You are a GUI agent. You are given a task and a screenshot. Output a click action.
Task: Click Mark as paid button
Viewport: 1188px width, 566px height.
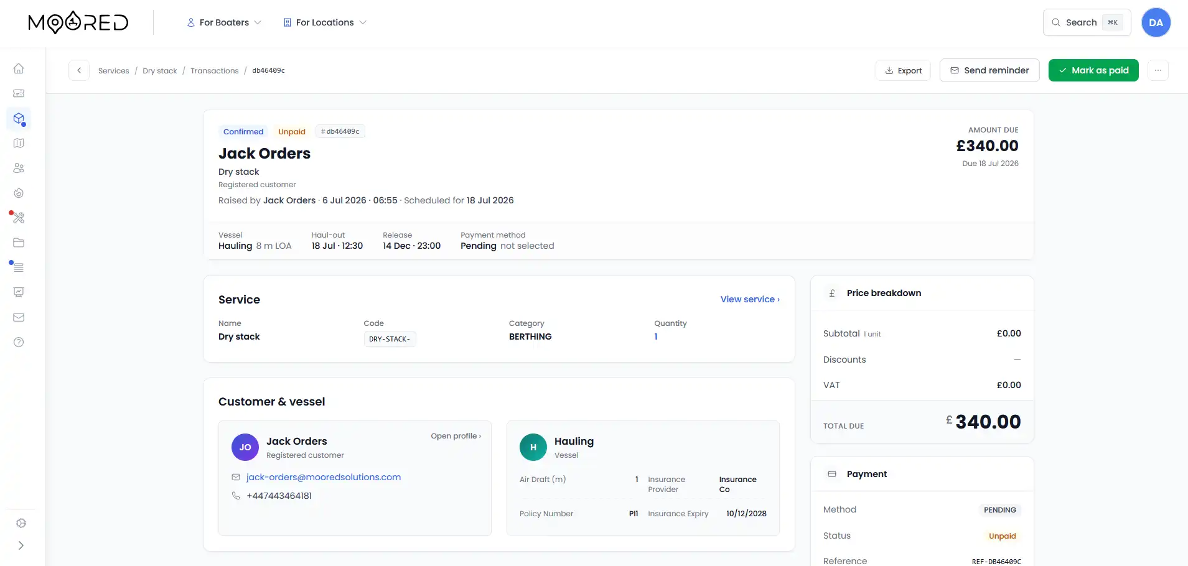(1093, 70)
